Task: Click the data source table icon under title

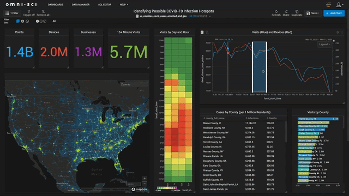Action: click(137, 16)
